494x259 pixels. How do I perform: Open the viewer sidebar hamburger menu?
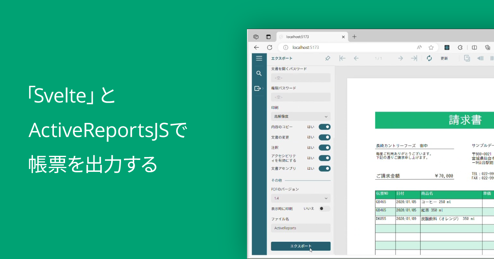[259, 58]
